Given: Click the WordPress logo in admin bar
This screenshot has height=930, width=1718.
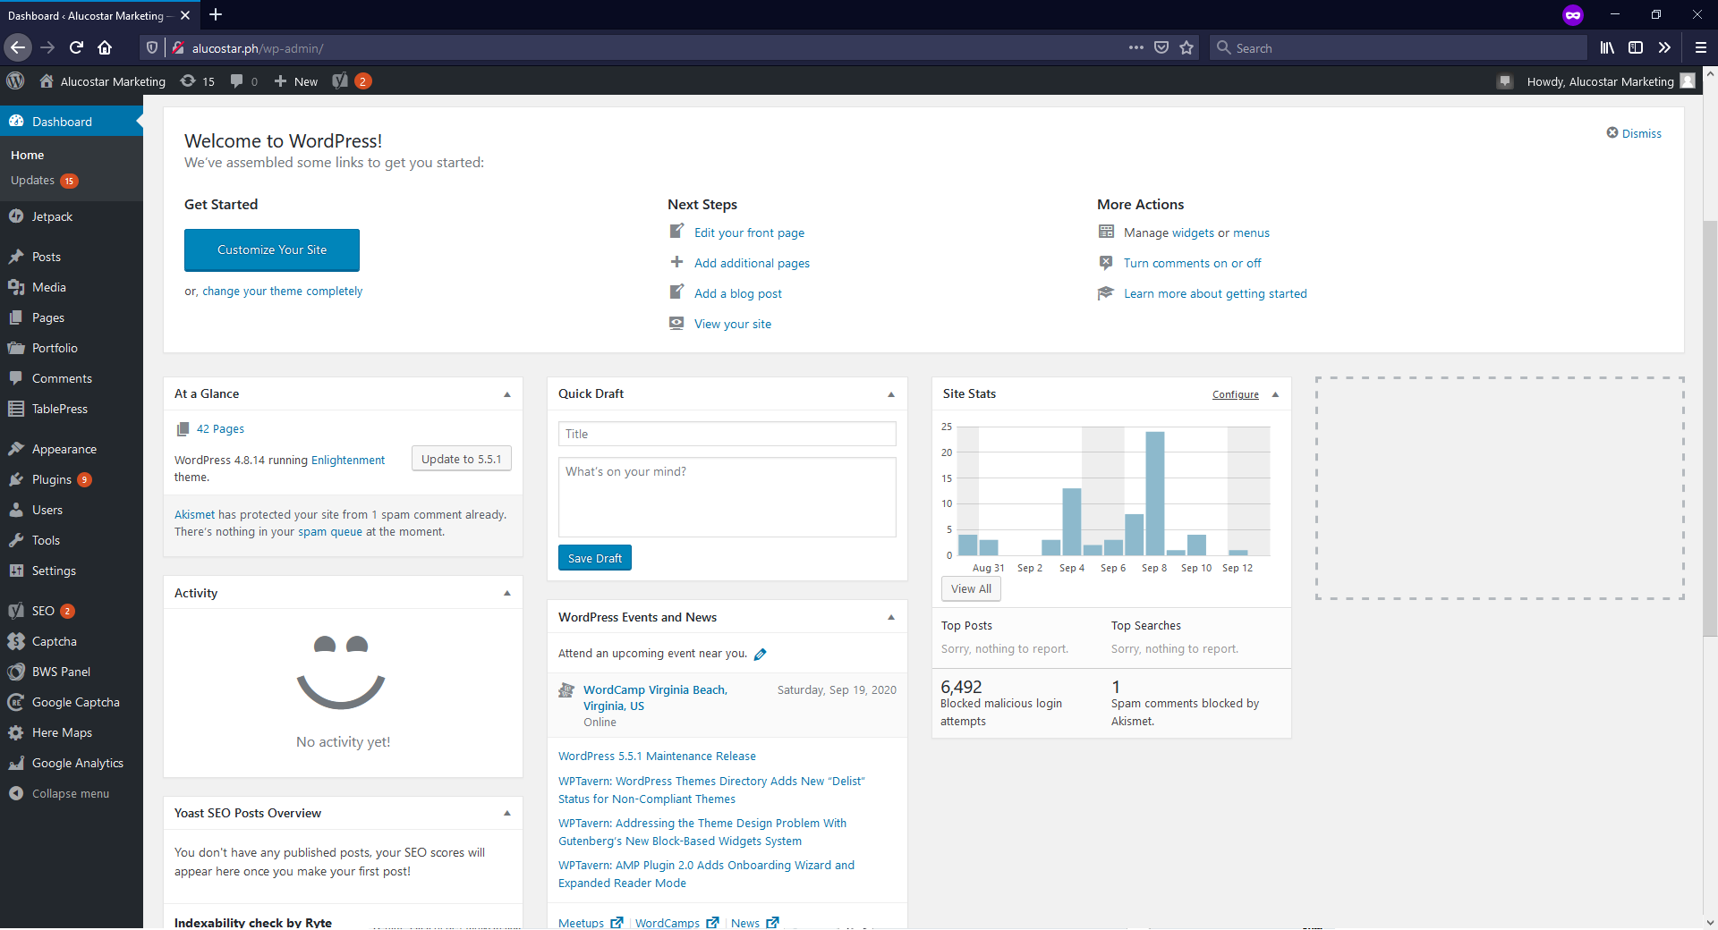Looking at the screenshot, I should click(x=15, y=81).
